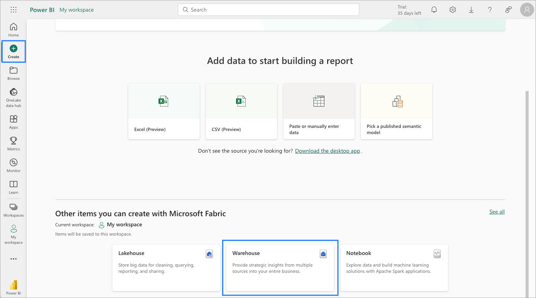Screen dimensions: 536x298
Task: Open the Learn book icon
Action: tap(14, 187)
